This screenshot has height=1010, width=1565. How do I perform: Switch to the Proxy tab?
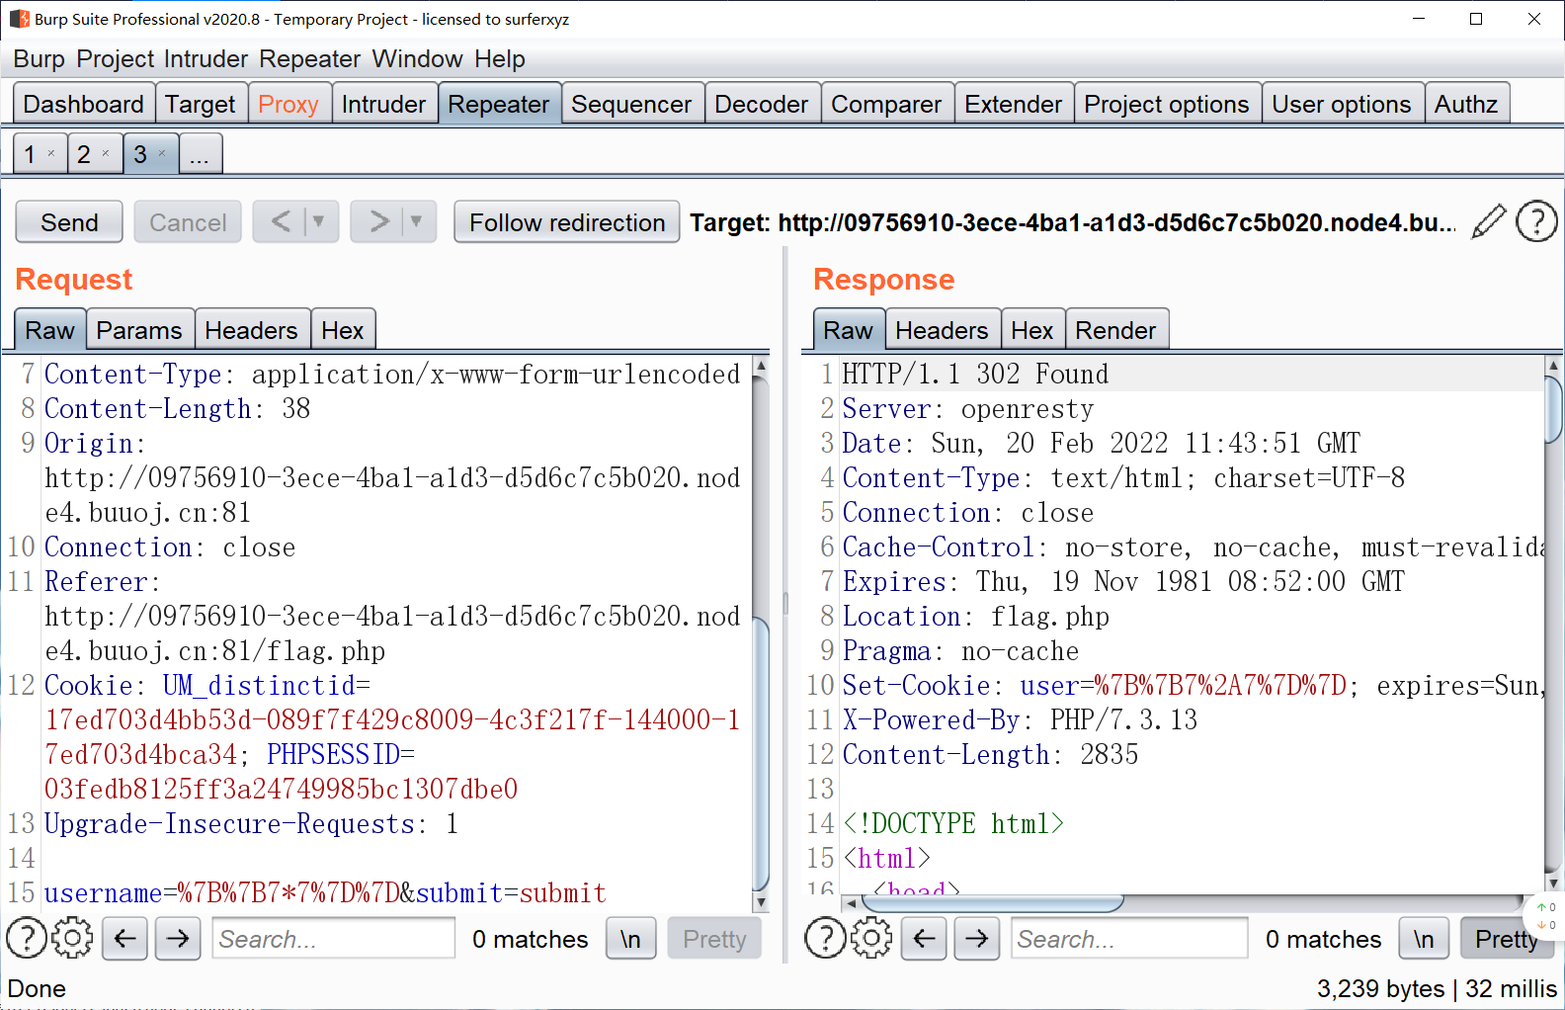coord(288,104)
